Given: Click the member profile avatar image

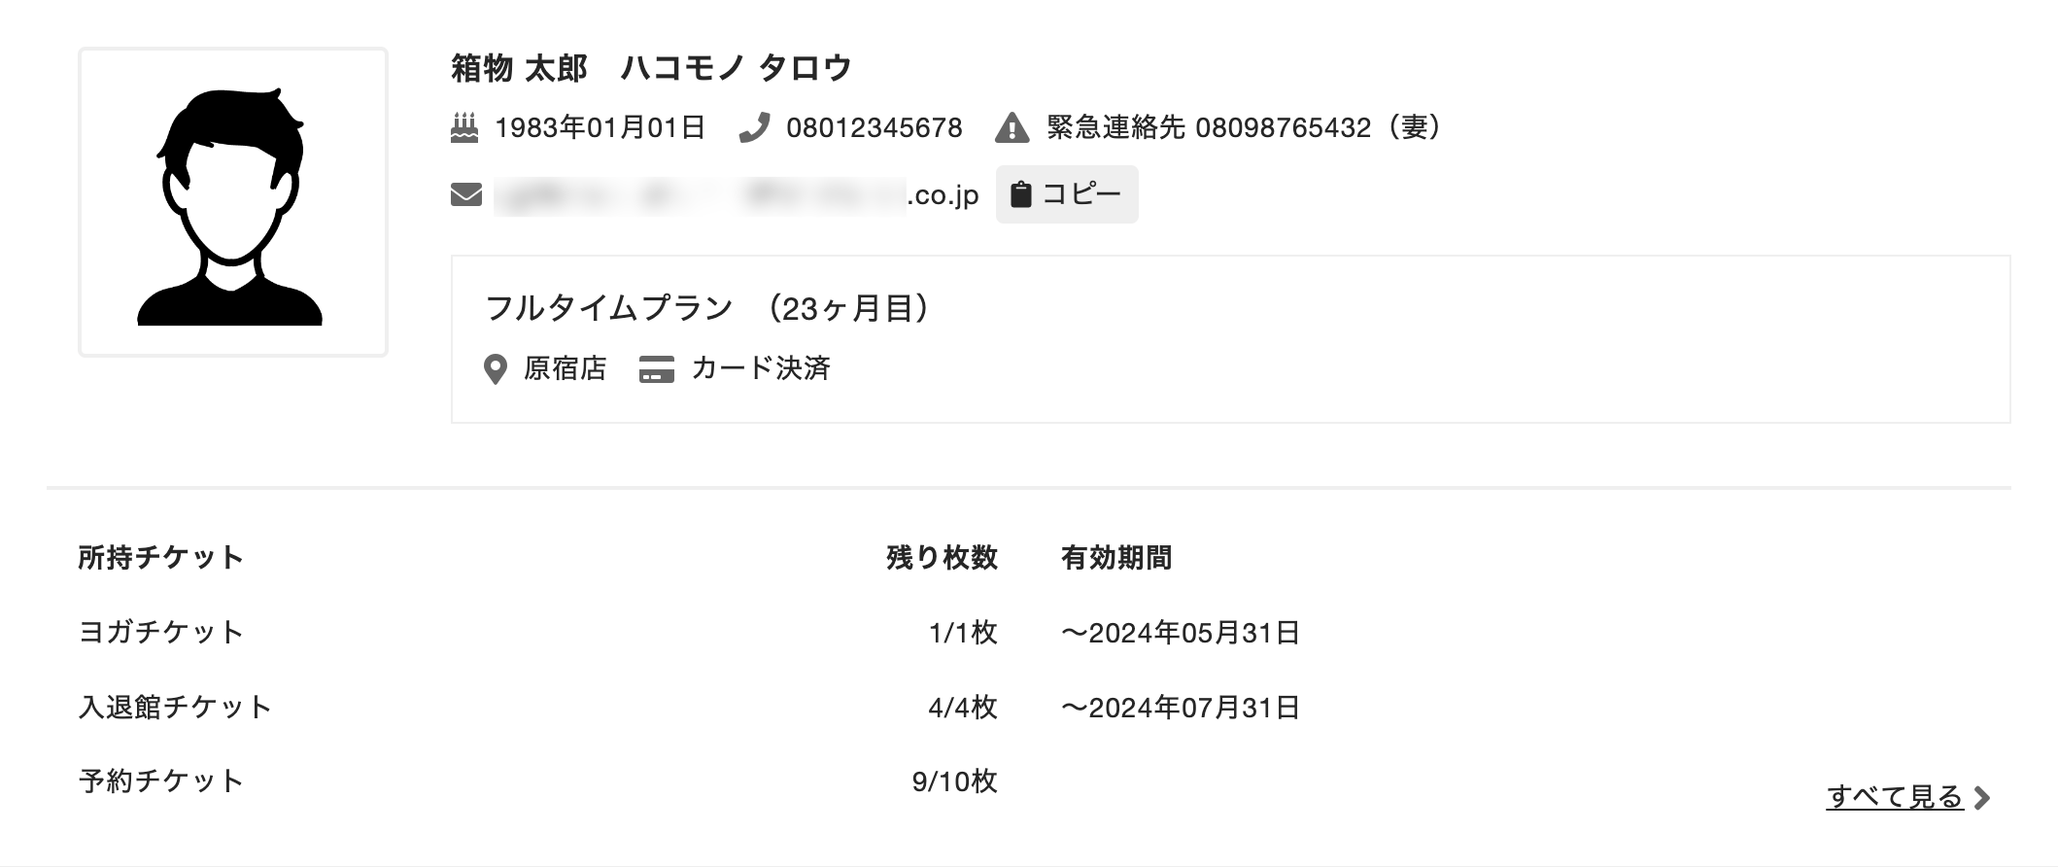Looking at the screenshot, I should click(x=233, y=202).
